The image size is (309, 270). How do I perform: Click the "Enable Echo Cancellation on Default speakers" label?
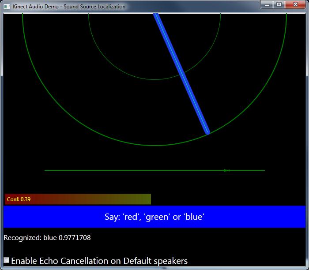coord(99,261)
